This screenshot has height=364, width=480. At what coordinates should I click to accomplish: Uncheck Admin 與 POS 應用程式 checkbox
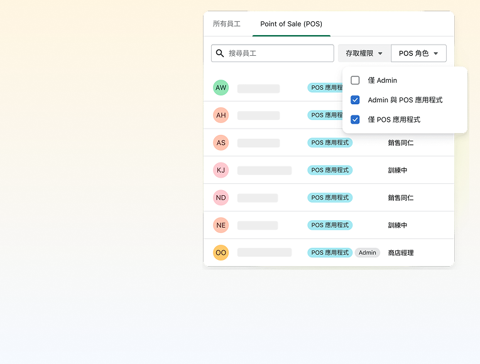(355, 100)
